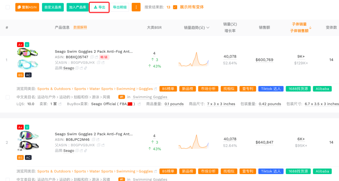Open seller count external link icon next to 1 家

(x=60, y=104)
